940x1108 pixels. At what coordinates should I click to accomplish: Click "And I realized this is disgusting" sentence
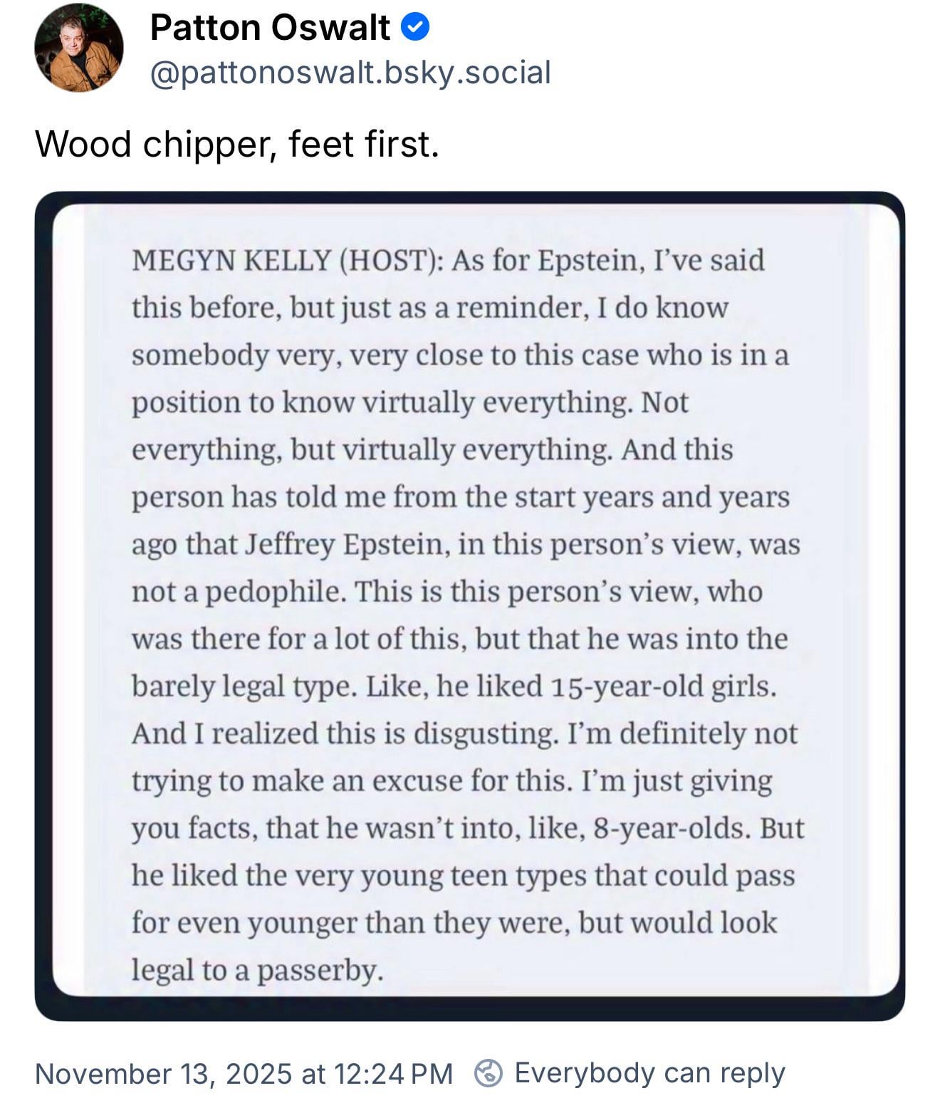pos(344,733)
